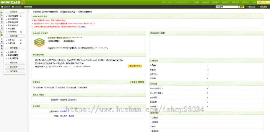This screenshot has height=132, width=270.
Task: Open the 在线帮助 online help link
Action: [263, 7]
